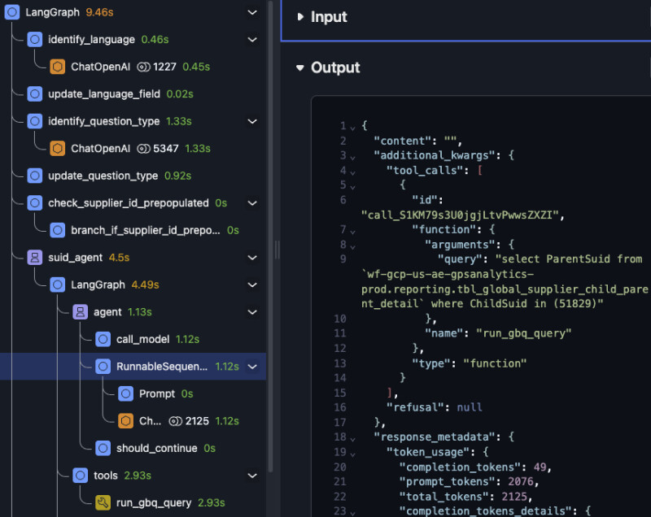Click the run_gbq_query yellow tool icon
Screen dimensions: 651x517
click(103, 502)
